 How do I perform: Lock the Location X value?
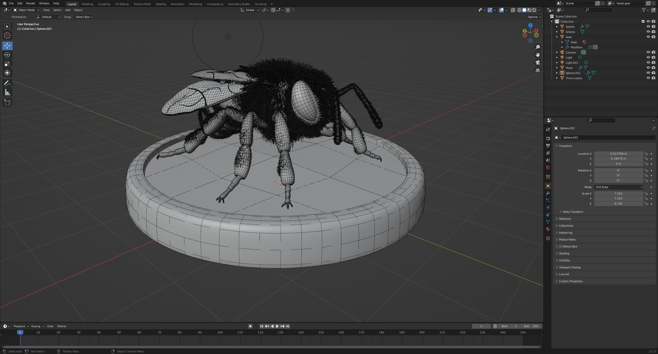(x=646, y=154)
